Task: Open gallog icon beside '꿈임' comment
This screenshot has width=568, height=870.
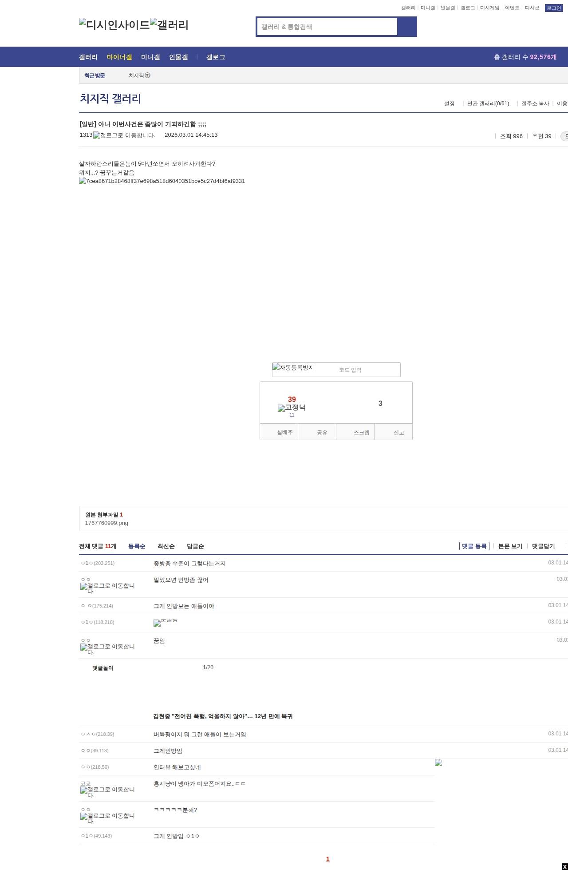Action: [107, 649]
